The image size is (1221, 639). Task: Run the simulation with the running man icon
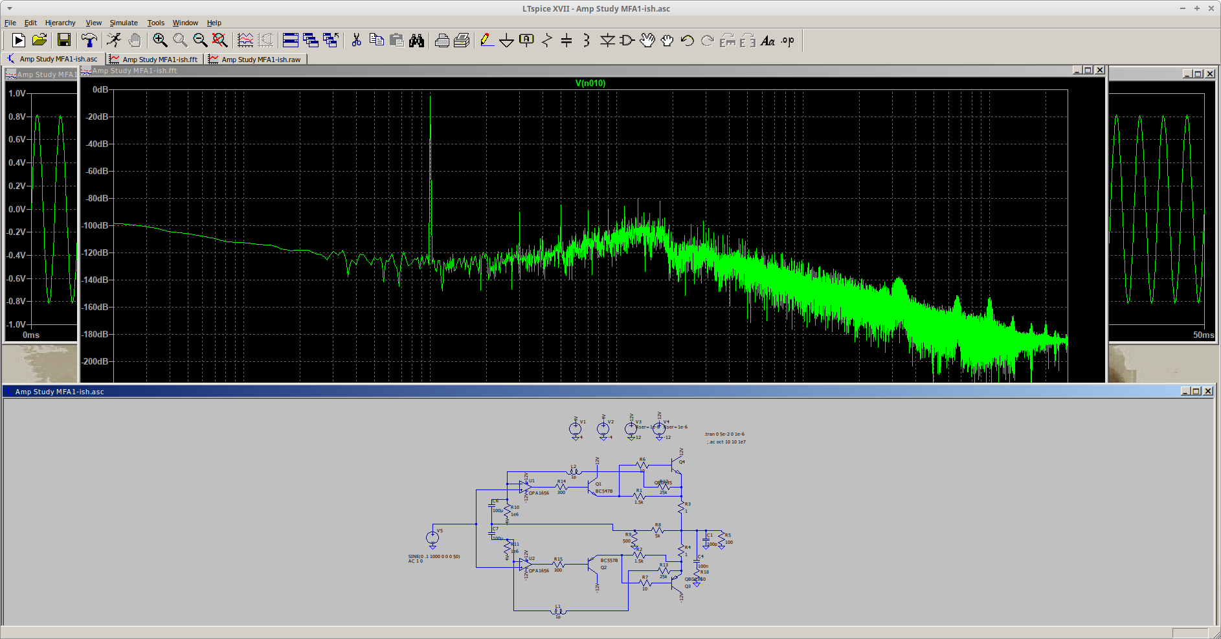coord(114,41)
